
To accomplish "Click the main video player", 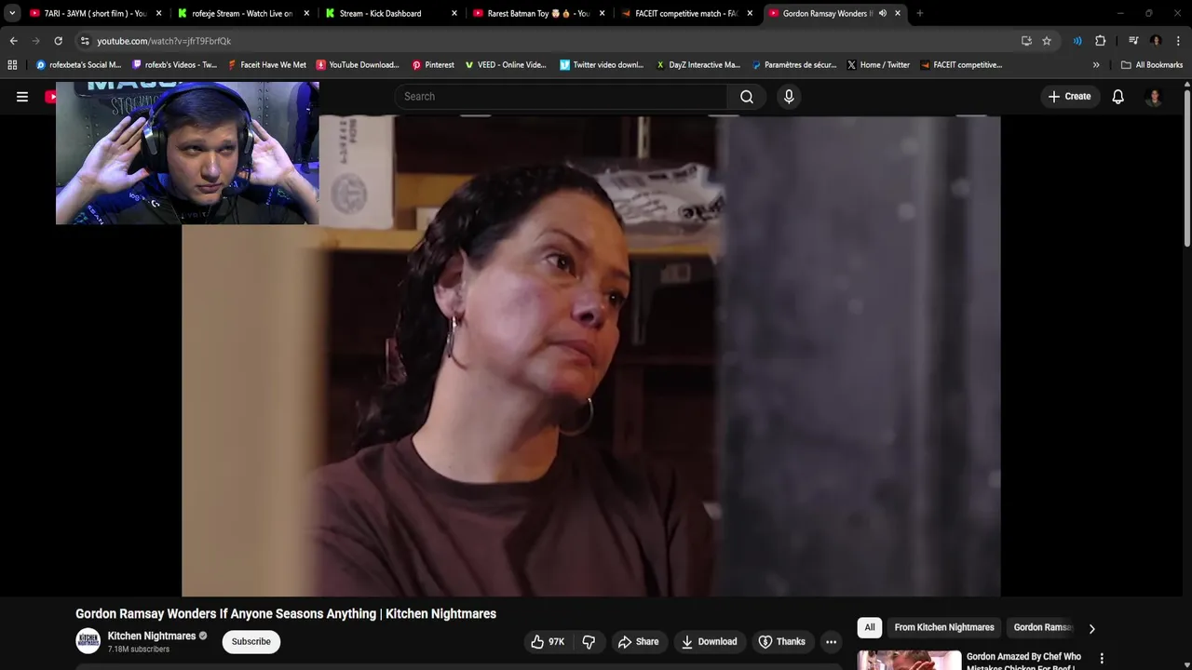I will click(x=590, y=356).
